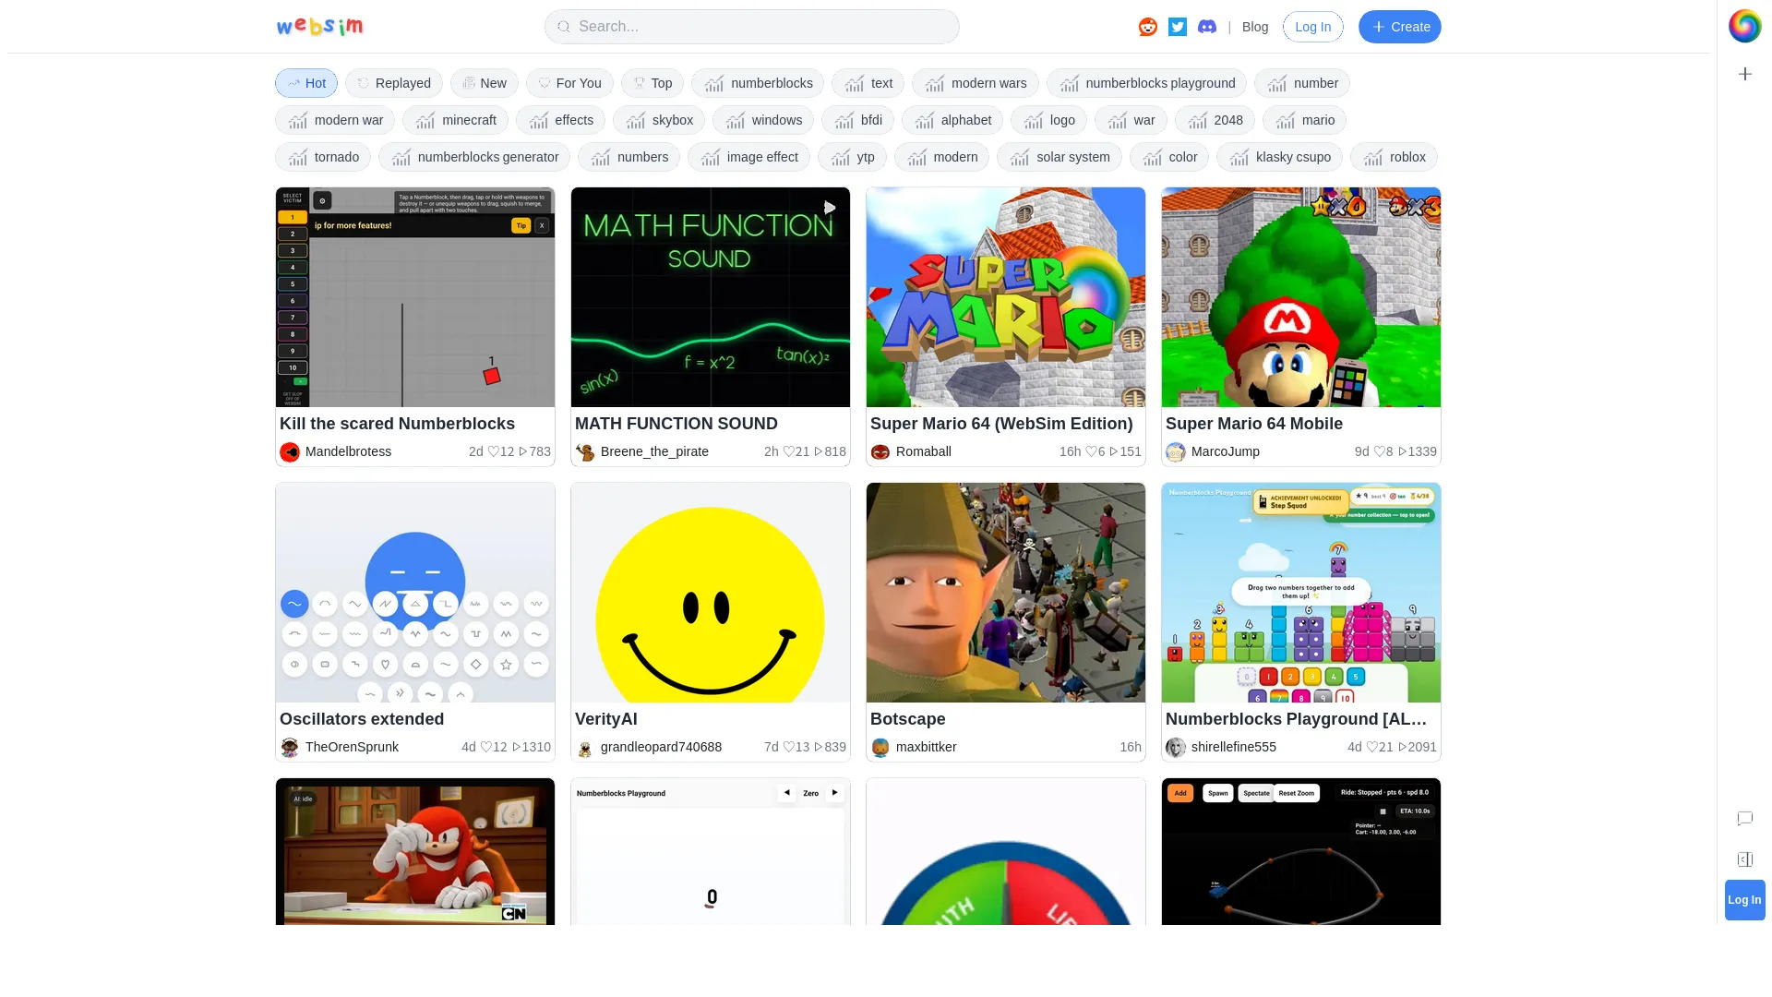Click VerityAI title text

[x=605, y=719]
